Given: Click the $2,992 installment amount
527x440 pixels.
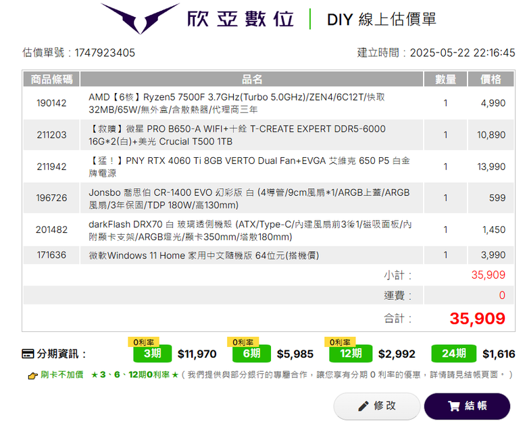Looking at the screenshot, I should pos(397,354).
